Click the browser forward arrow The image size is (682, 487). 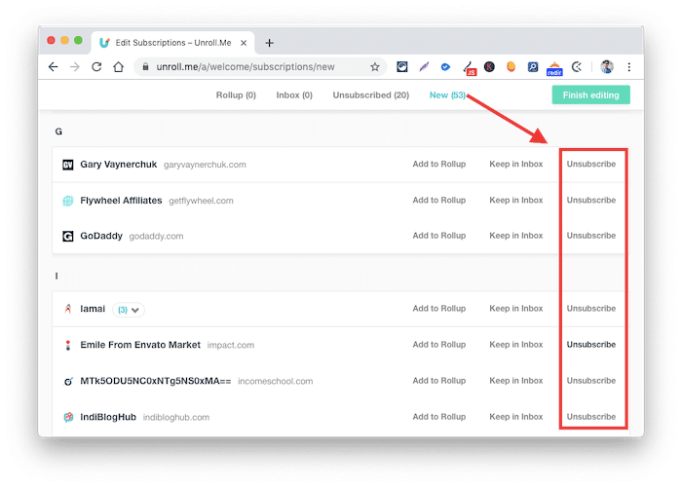coord(75,67)
